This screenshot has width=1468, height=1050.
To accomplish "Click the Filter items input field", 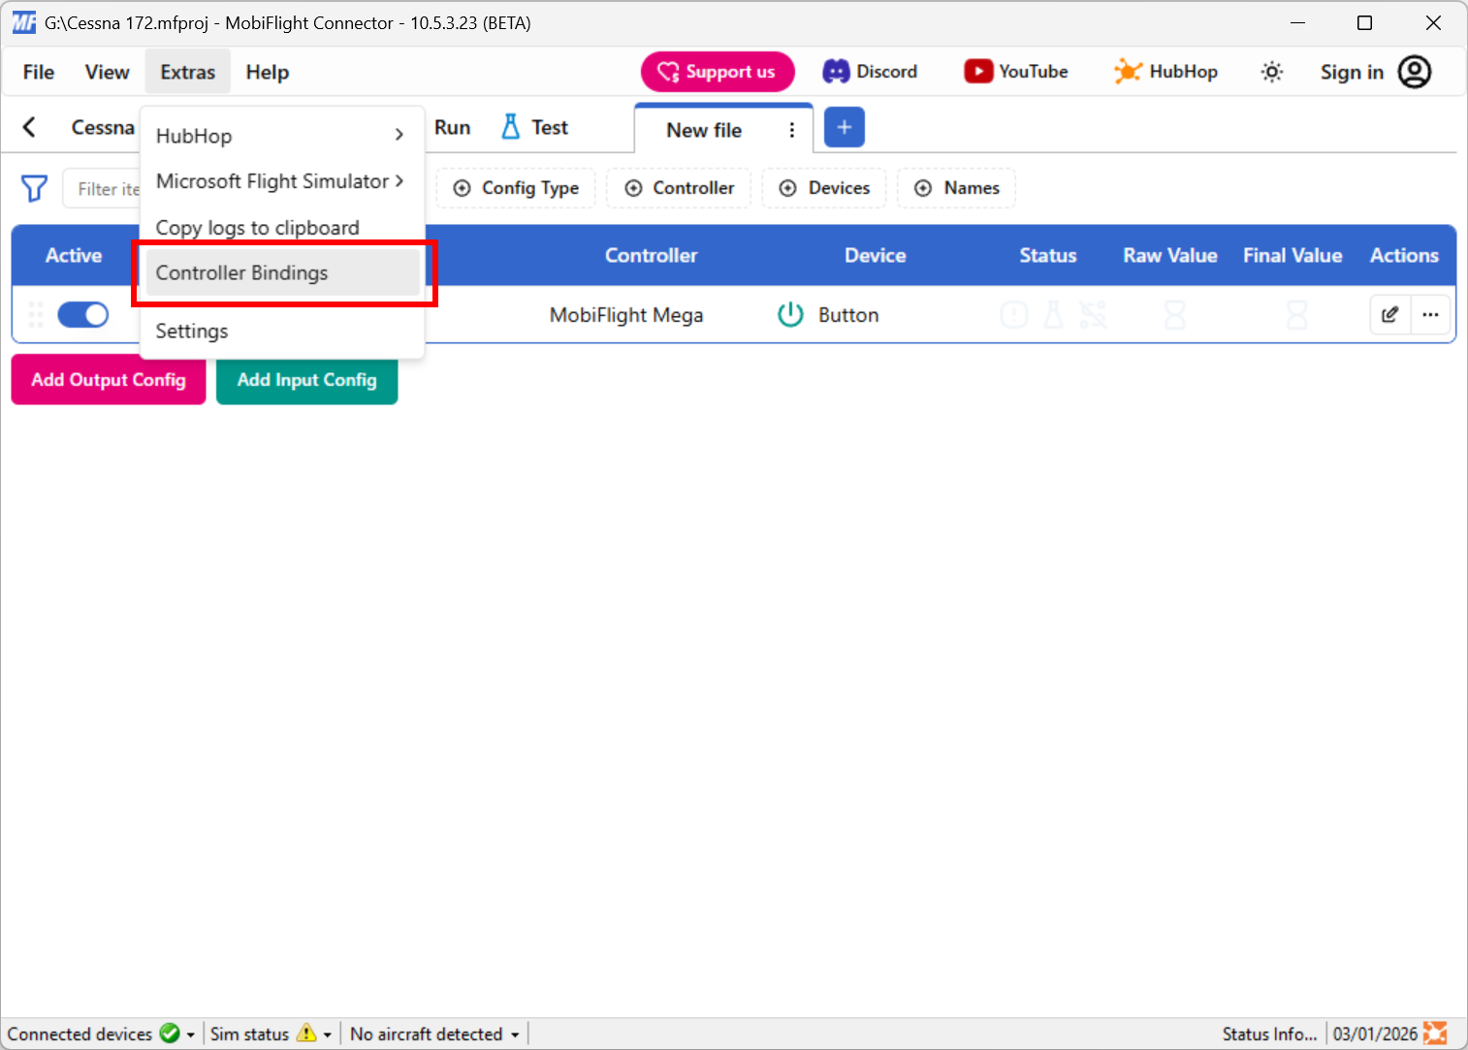I will 107,188.
